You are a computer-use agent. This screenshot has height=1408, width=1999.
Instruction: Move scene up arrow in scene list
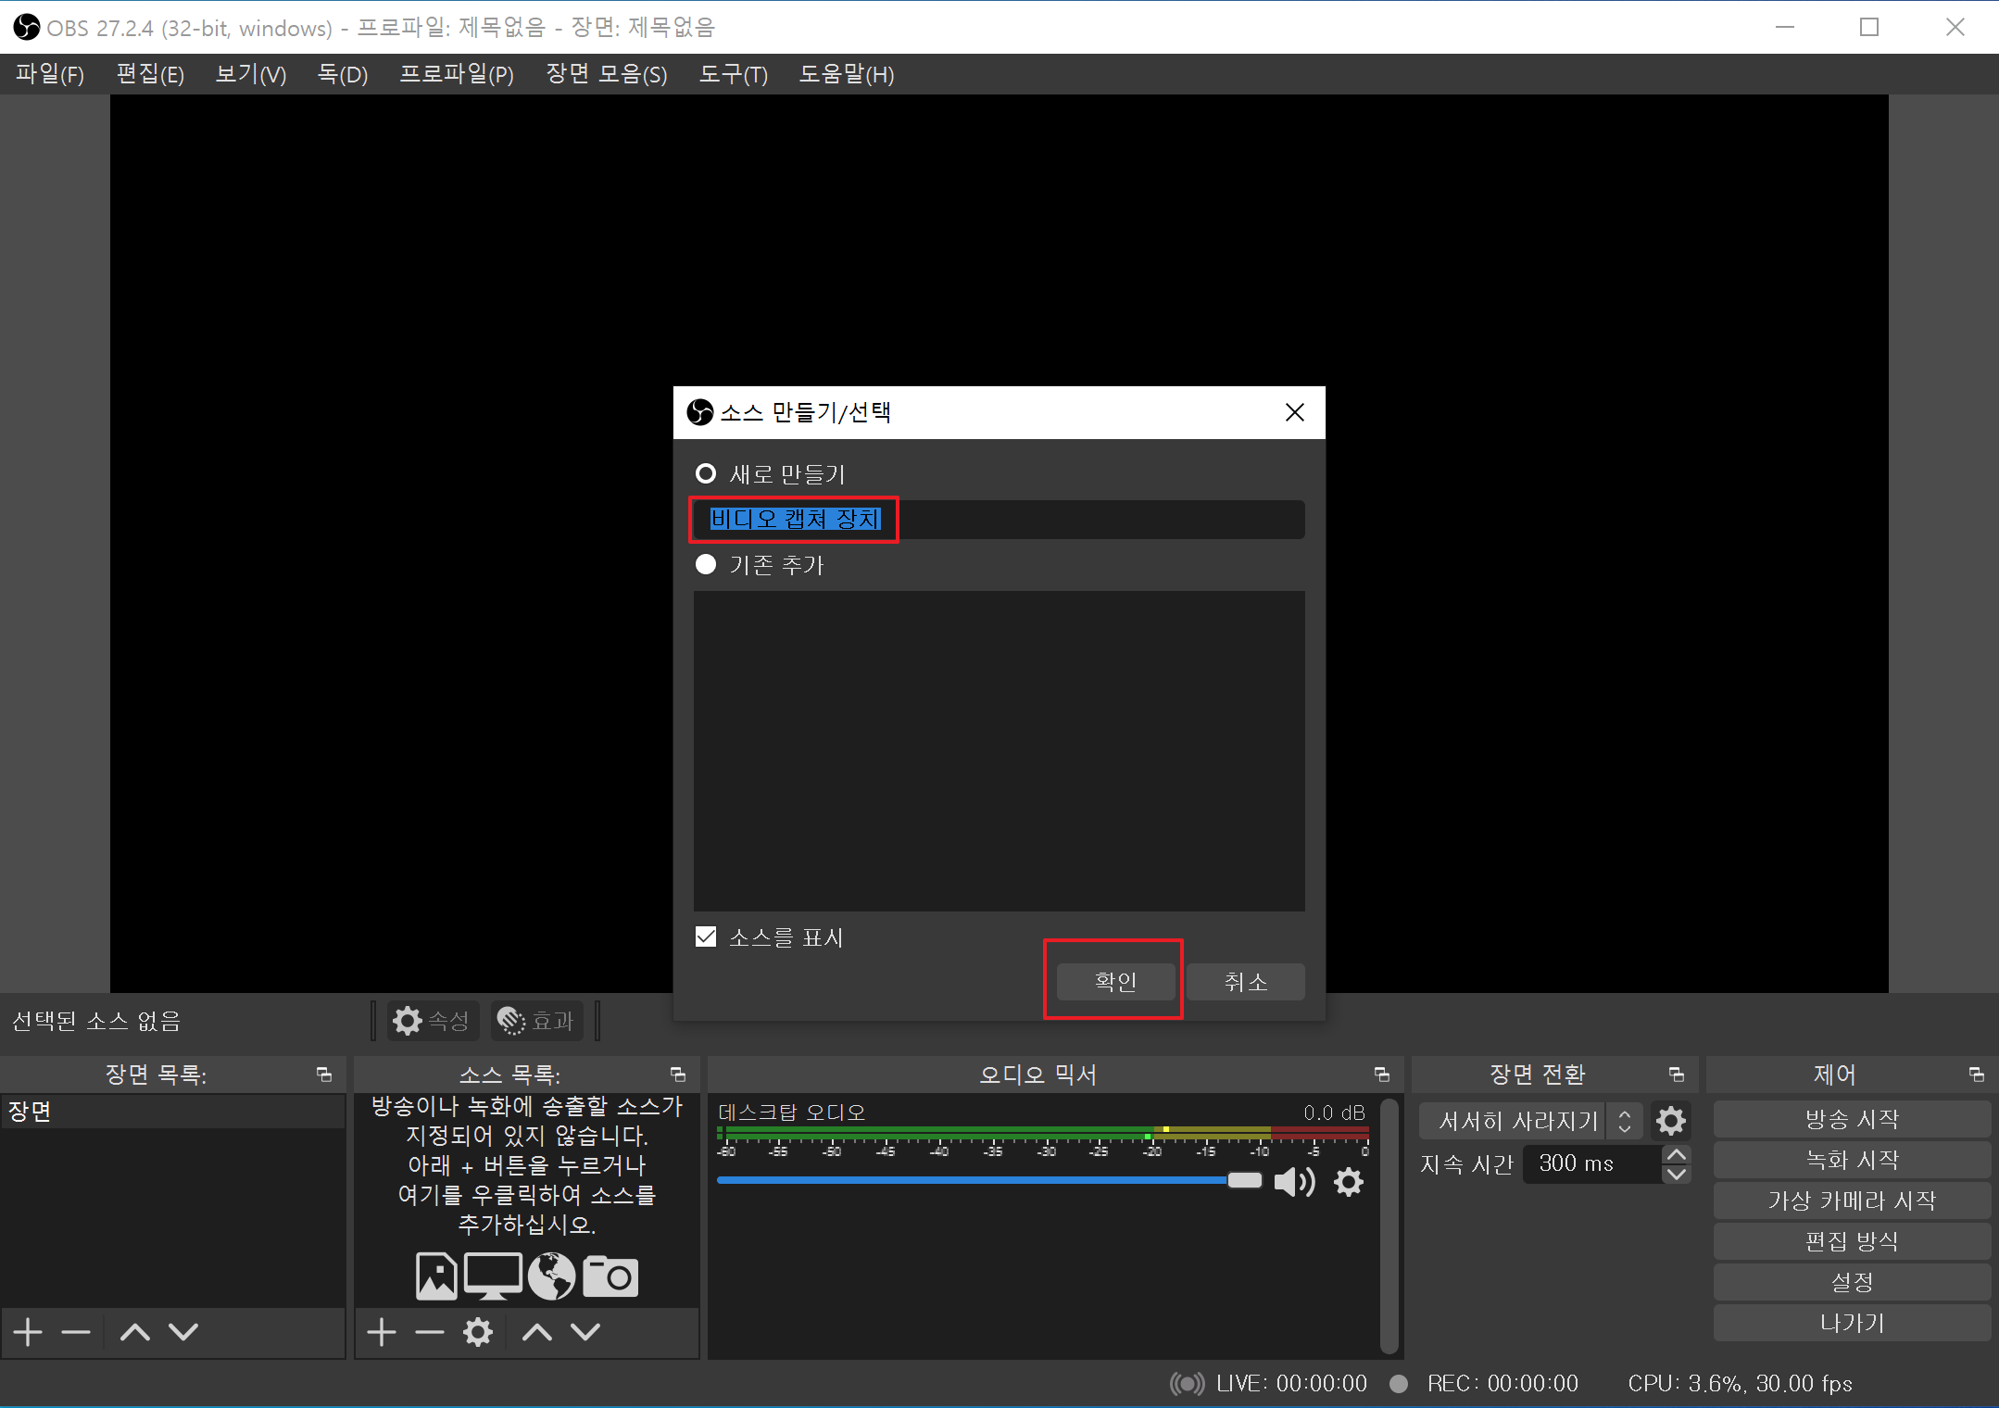(135, 1332)
